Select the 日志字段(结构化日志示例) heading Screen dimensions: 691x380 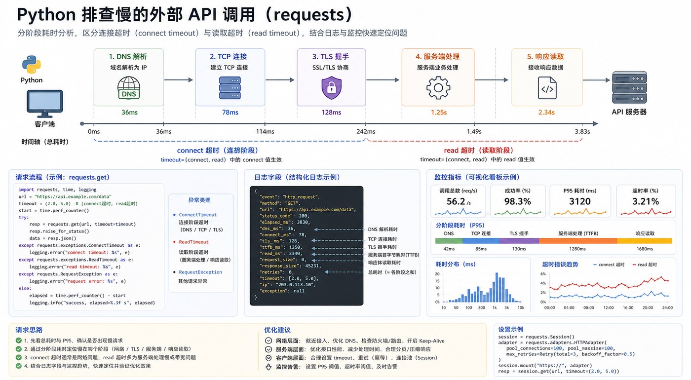point(298,177)
